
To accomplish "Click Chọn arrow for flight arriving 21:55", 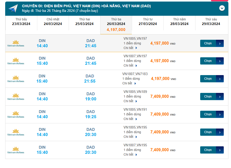I will [x=220, y=79].
